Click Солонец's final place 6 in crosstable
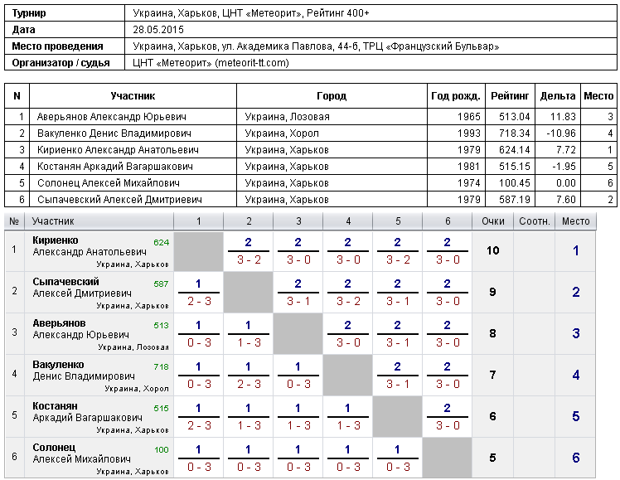 [x=576, y=458]
